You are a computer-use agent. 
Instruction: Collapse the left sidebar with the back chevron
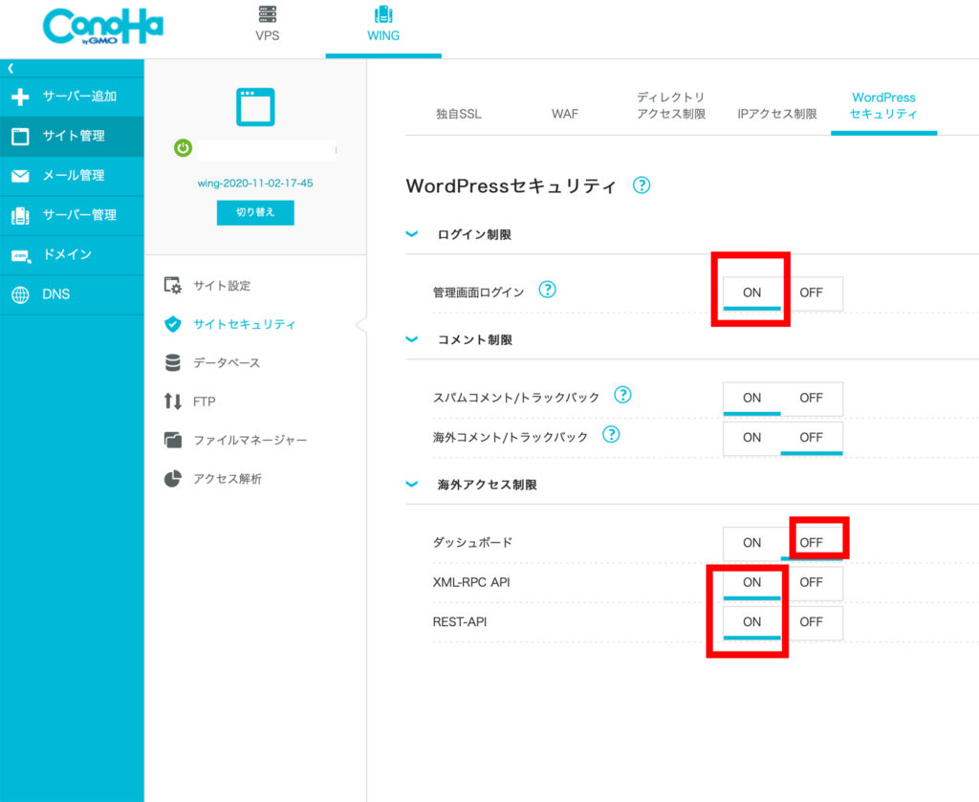pyautogui.click(x=11, y=68)
